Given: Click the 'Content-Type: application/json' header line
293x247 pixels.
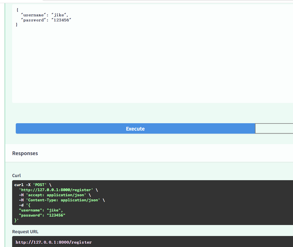Looking at the screenshot, I should 62,200.
